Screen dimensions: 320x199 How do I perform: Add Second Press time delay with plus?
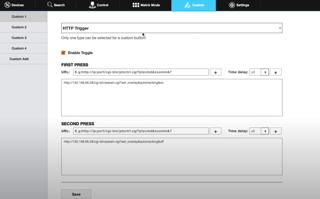point(275,131)
